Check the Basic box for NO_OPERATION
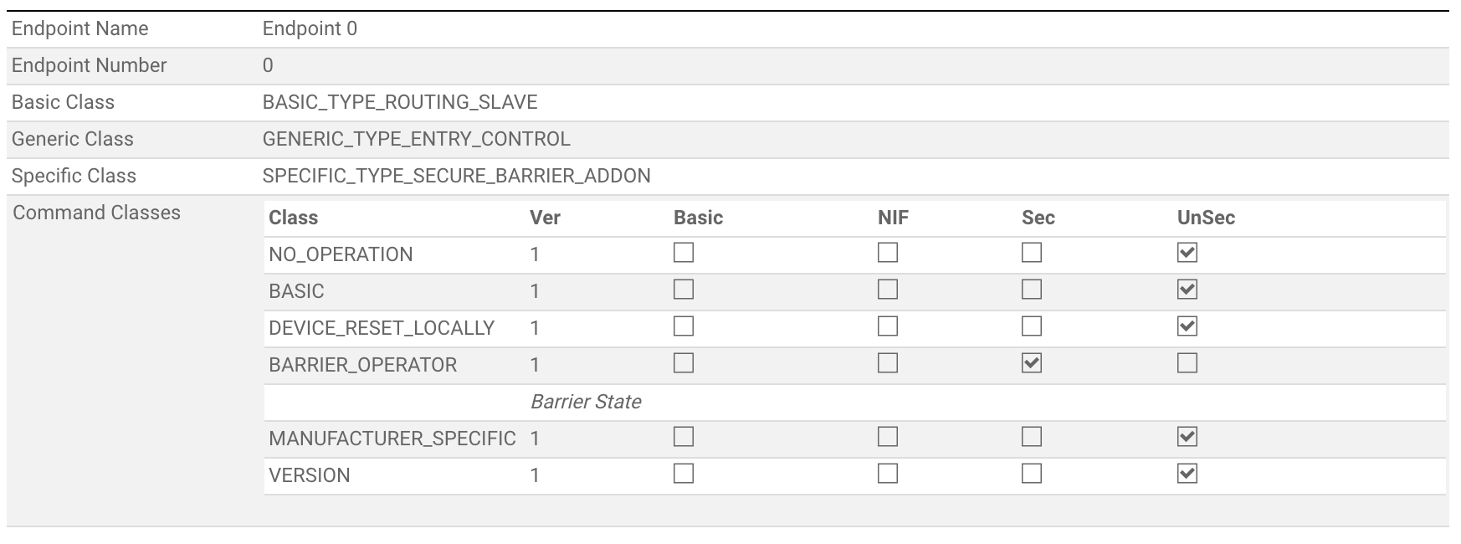 pos(684,253)
